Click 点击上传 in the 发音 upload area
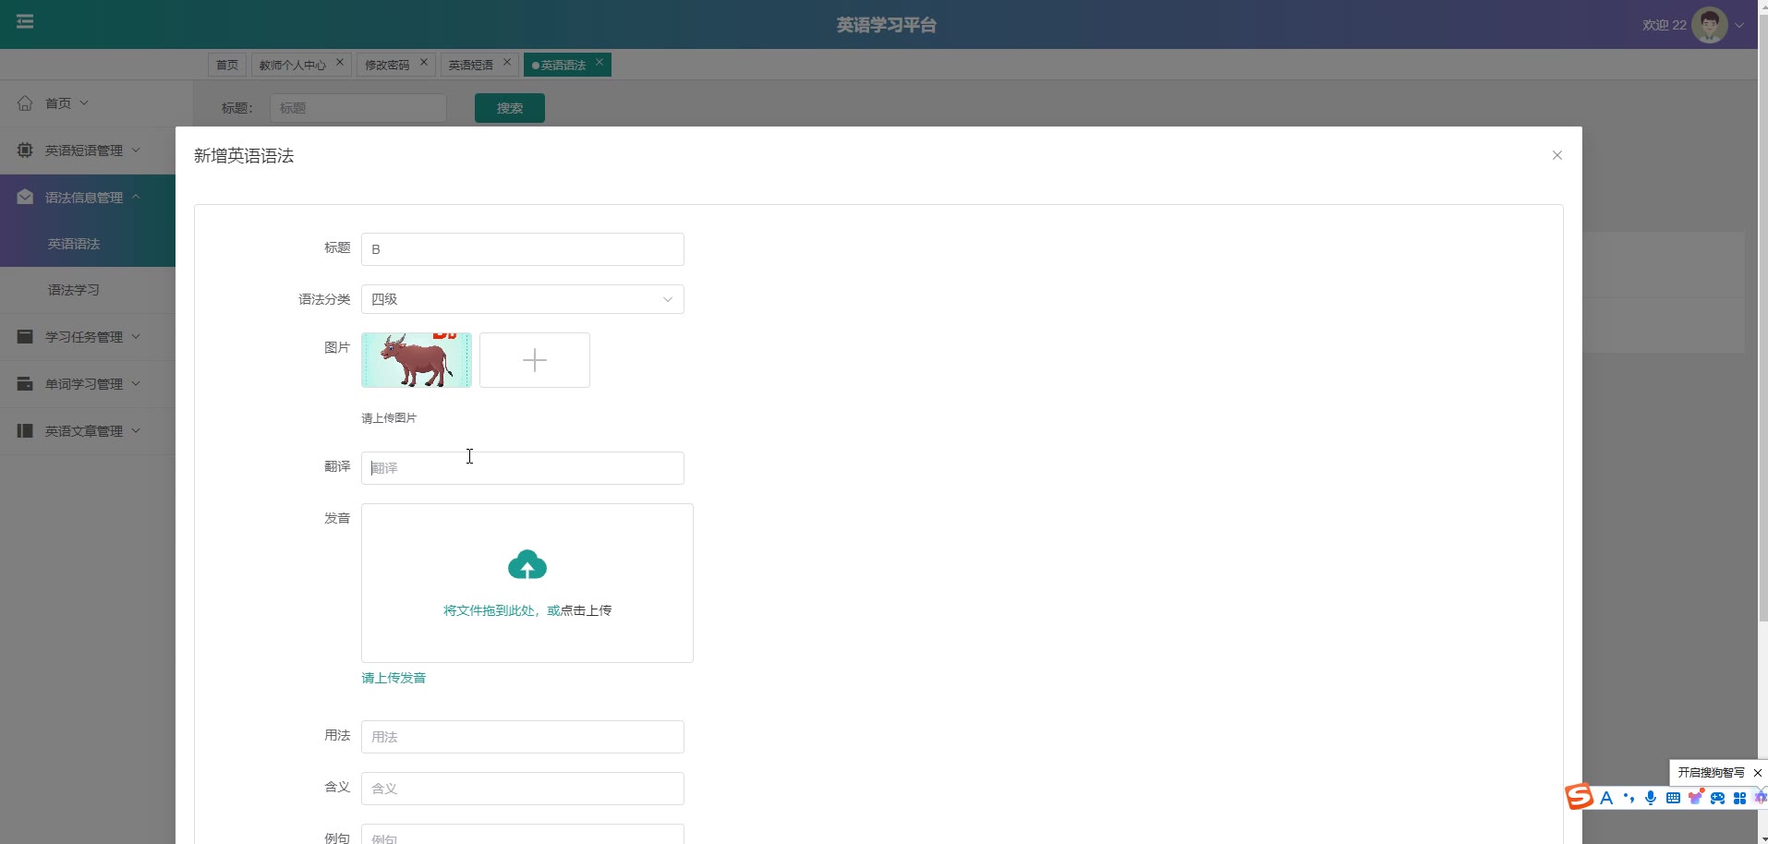1768x844 pixels. tap(586, 610)
